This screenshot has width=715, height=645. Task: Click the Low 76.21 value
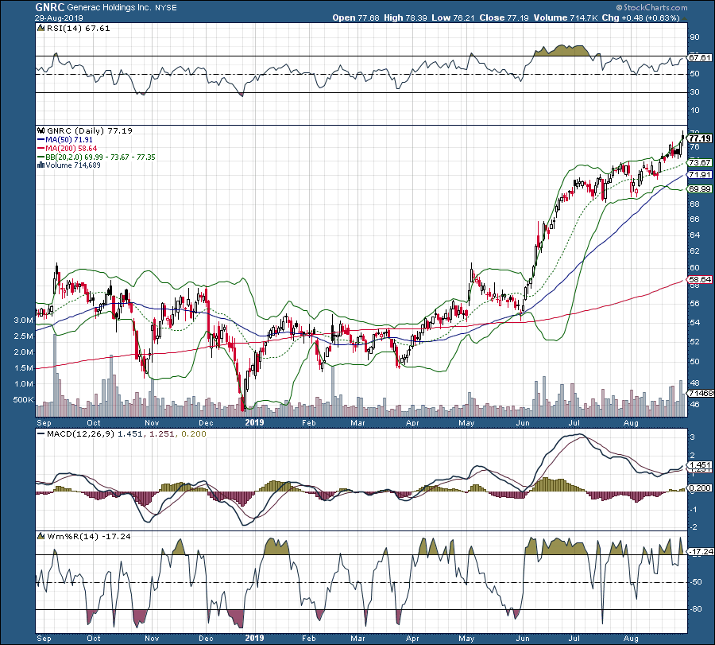(x=454, y=17)
